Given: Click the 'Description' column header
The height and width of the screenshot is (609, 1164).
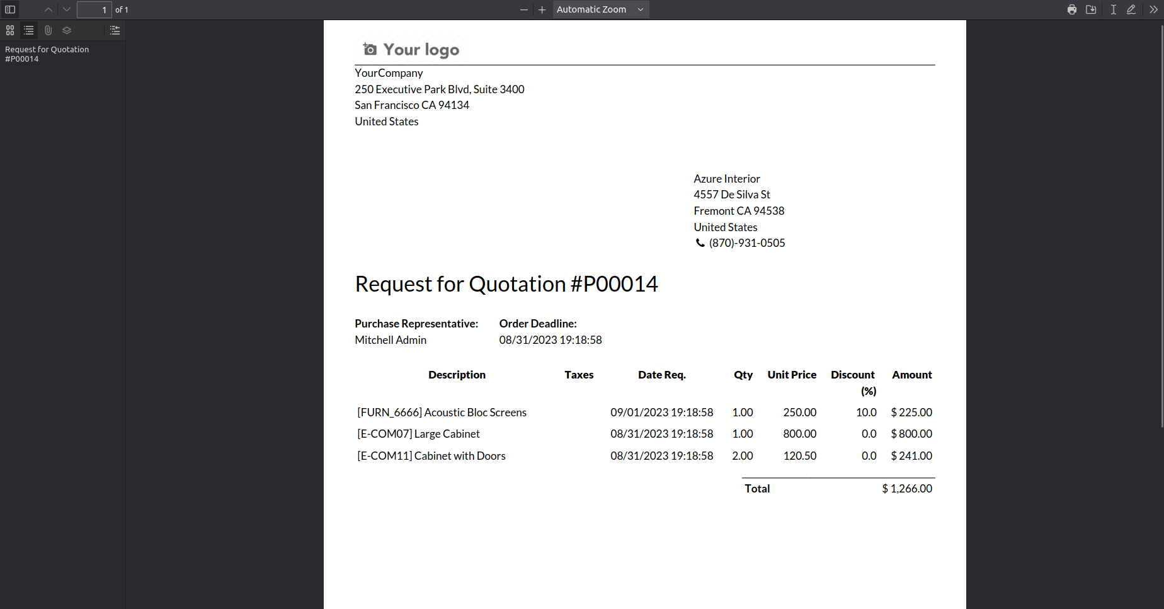Looking at the screenshot, I should point(457,375).
